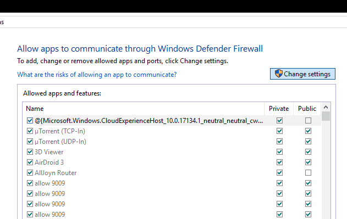Uncheck the AllJoyn Router enable checkbox
The image size is (347, 219).
(30, 172)
